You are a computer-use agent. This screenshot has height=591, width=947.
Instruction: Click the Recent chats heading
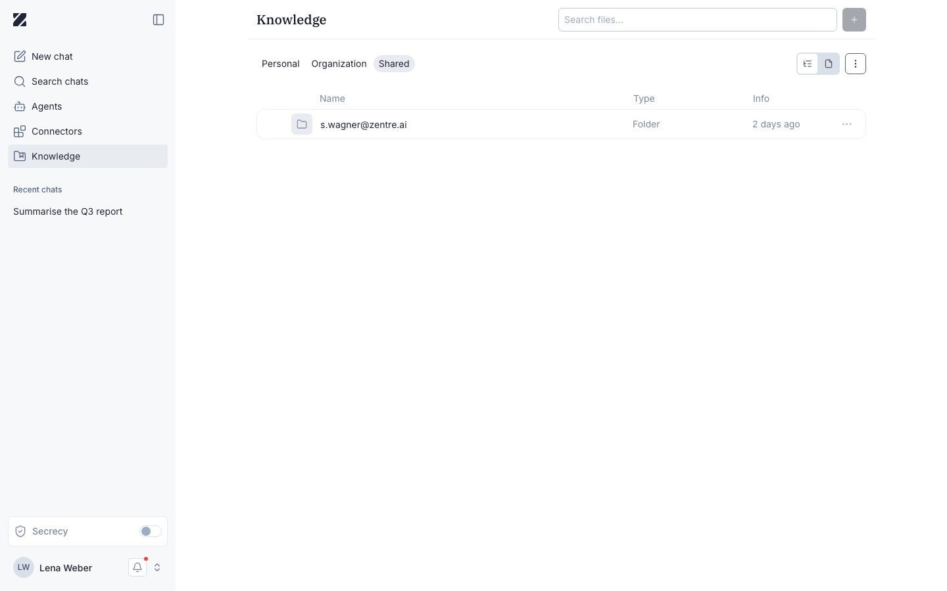pos(37,190)
